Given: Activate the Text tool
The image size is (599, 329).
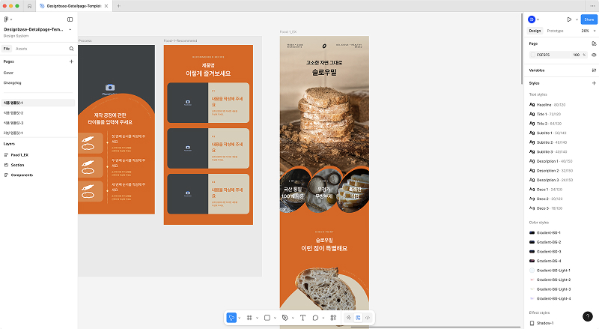Looking at the screenshot, I should click(x=302, y=318).
